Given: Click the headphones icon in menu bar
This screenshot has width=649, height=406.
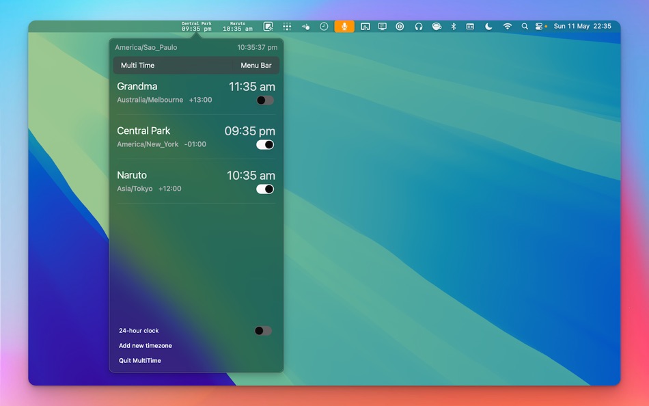Looking at the screenshot, I should click(x=419, y=27).
